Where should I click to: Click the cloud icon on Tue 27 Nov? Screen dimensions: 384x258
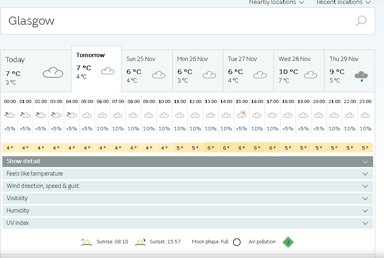coord(260,74)
